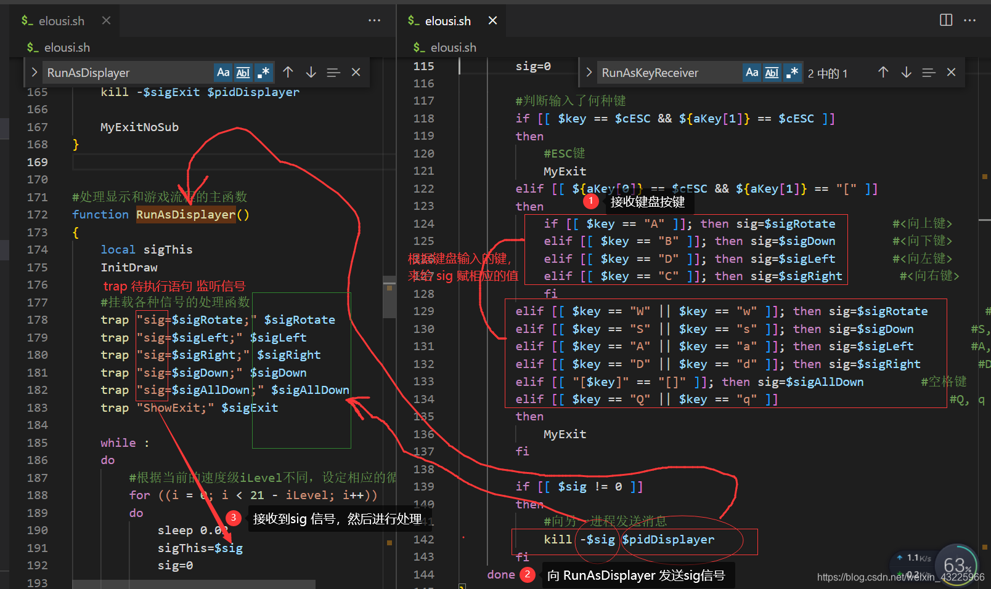The image size is (991, 589).
Task: Click 'sig=$sigAllDown' on line 133
Action: pyautogui.click(x=810, y=382)
